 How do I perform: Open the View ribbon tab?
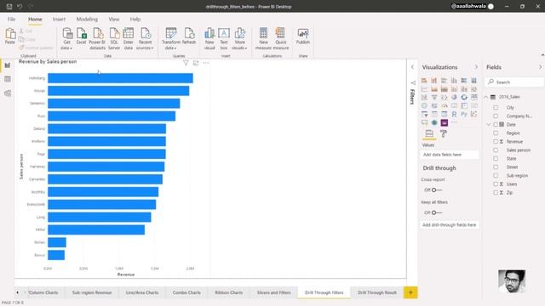(113, 19)
